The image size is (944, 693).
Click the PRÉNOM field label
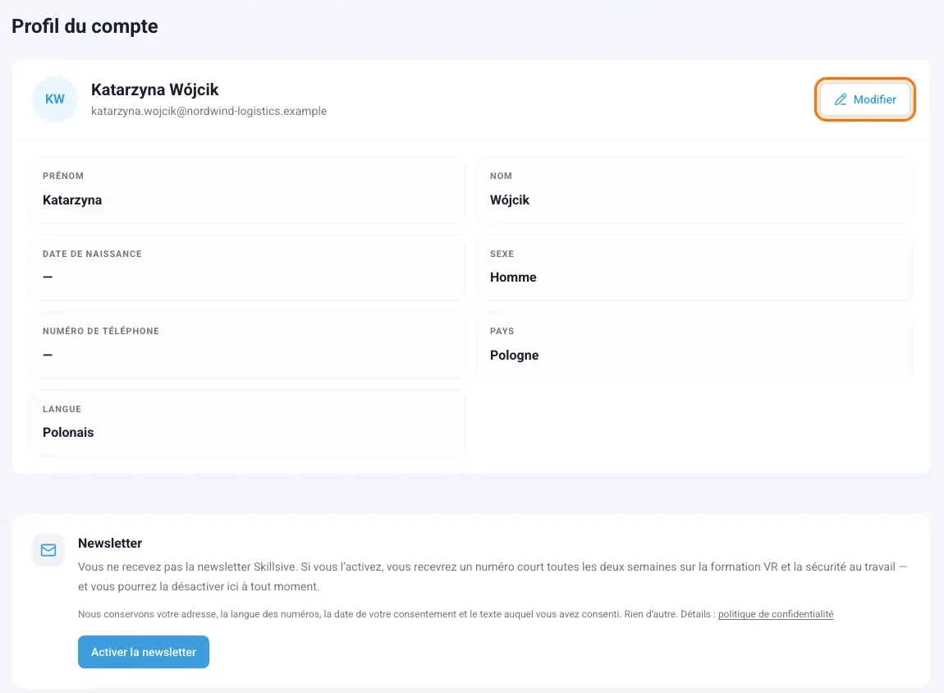(63, 176)
